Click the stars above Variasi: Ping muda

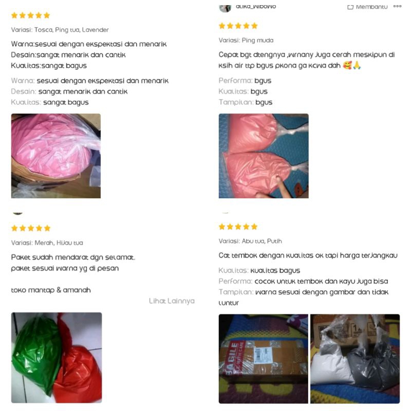pyautogui.click(x=238, y=26)
